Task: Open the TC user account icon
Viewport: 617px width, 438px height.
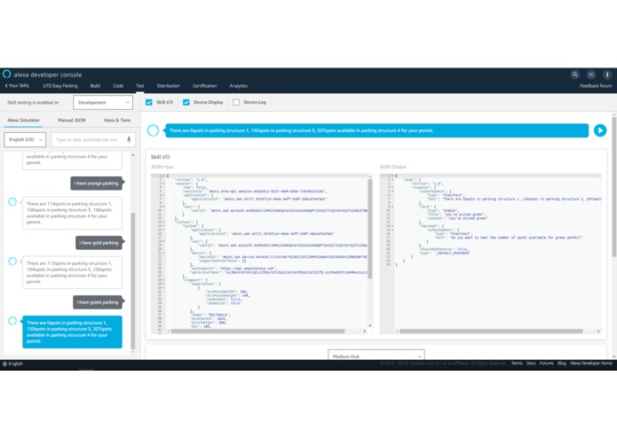Action: pyautogui.click(x=591, y=74)
